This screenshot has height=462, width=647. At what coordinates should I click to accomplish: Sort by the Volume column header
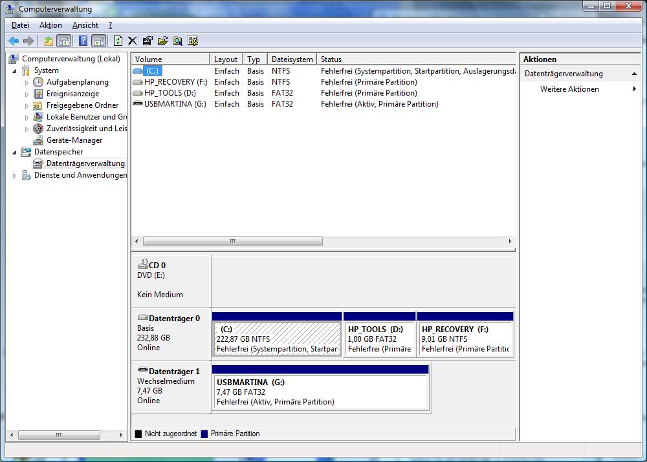pos(170,59)
